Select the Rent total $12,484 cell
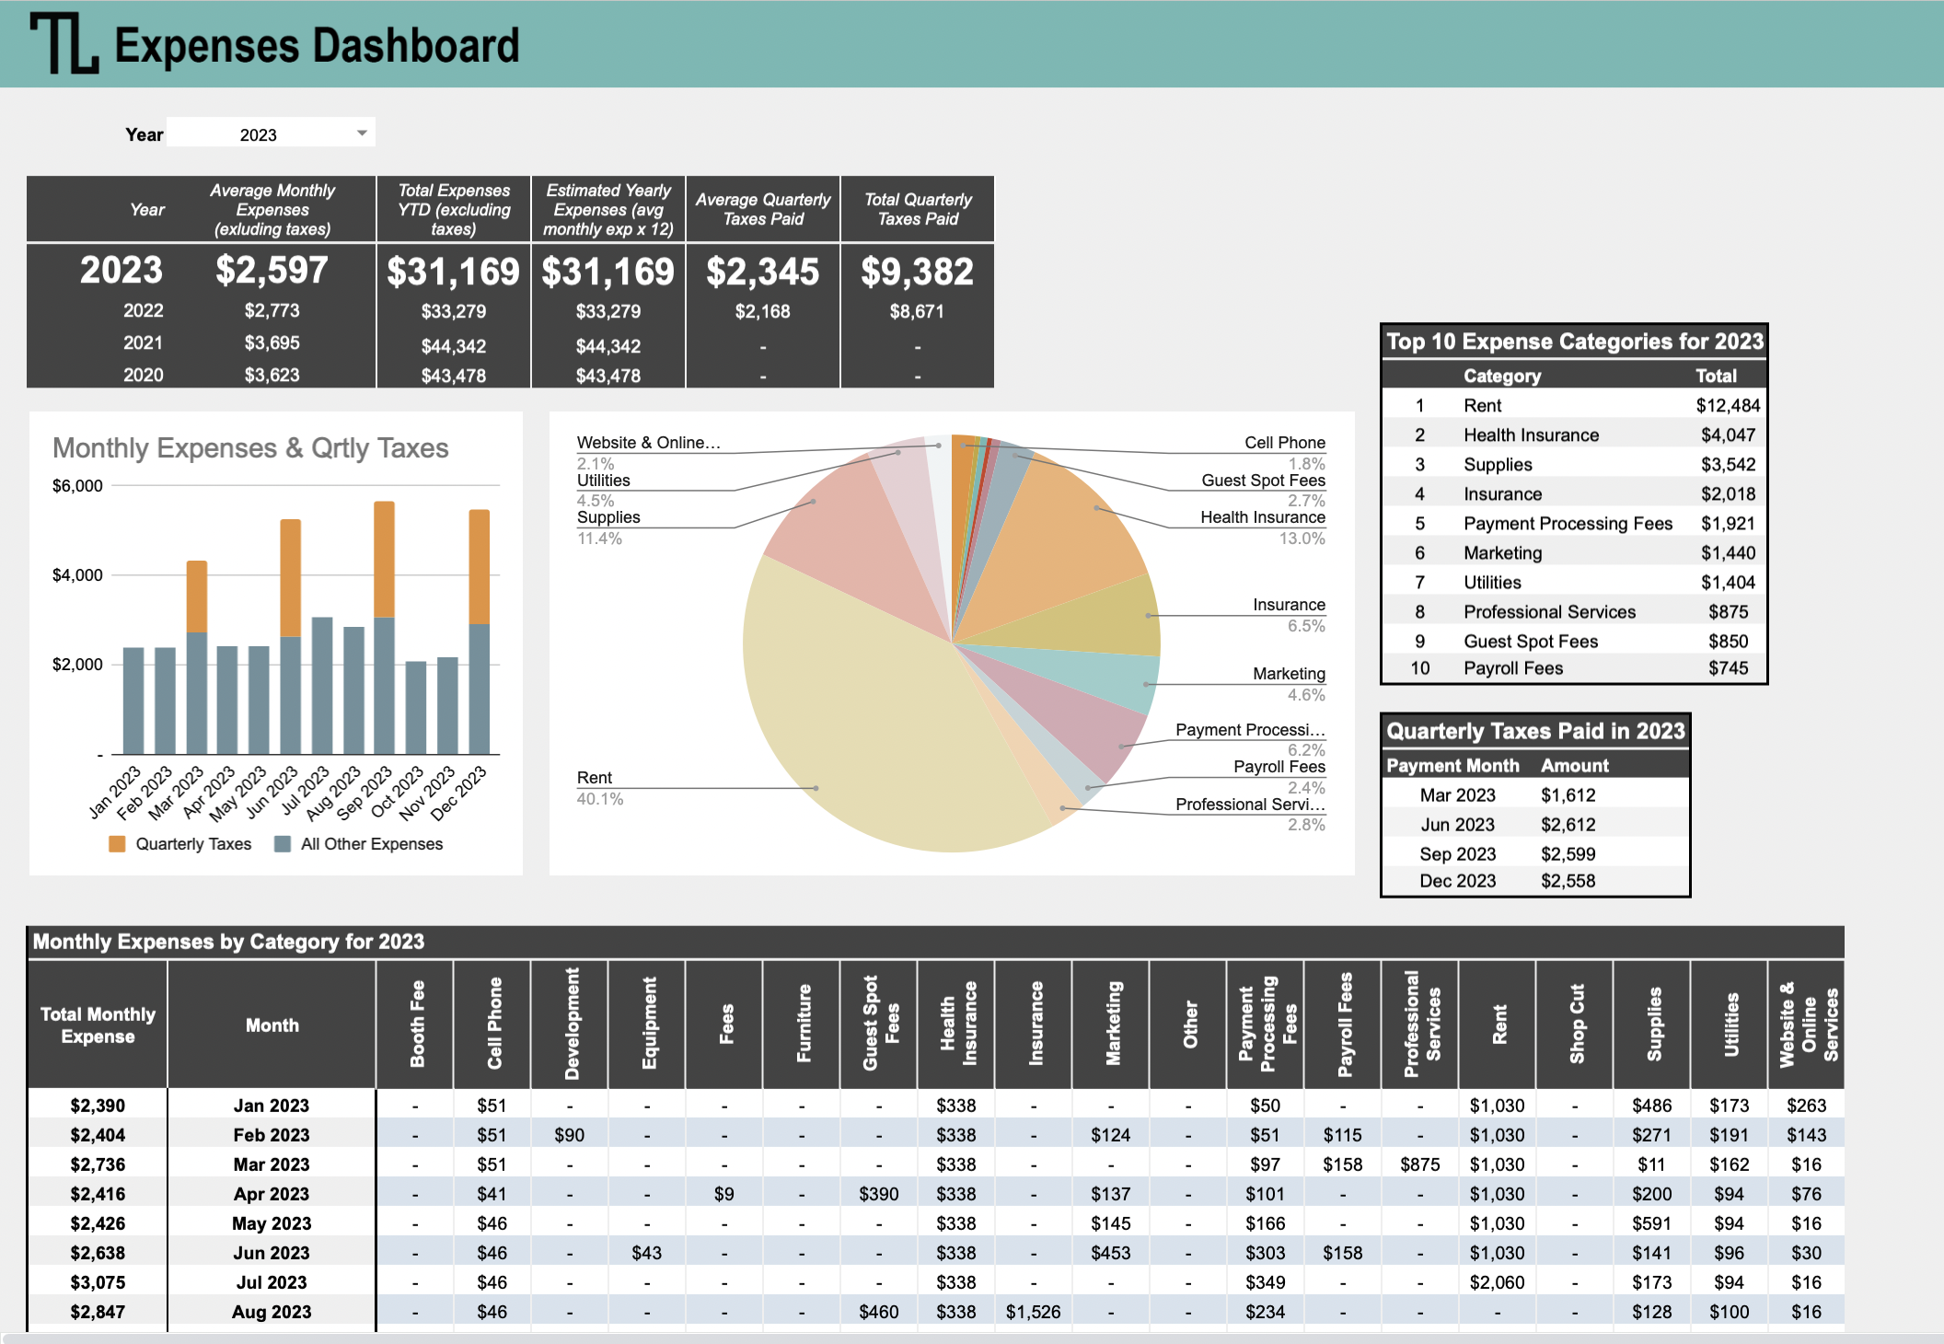Viewport: 1944px width, 1344px height. click(1727, 405)
